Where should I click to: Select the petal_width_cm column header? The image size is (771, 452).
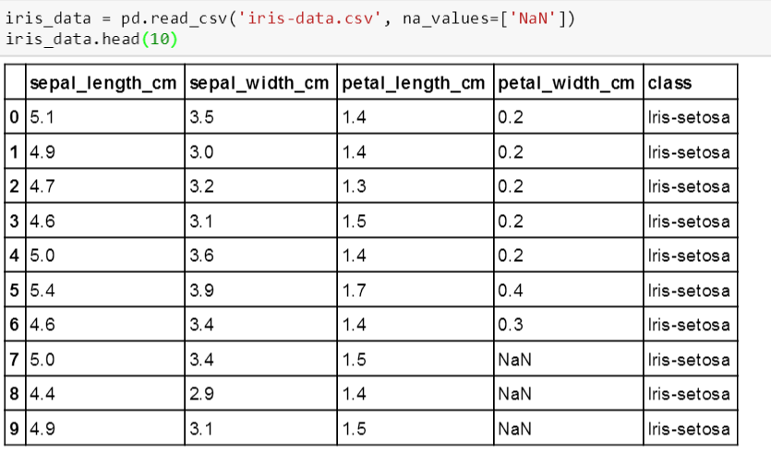[x=566, y=82]
